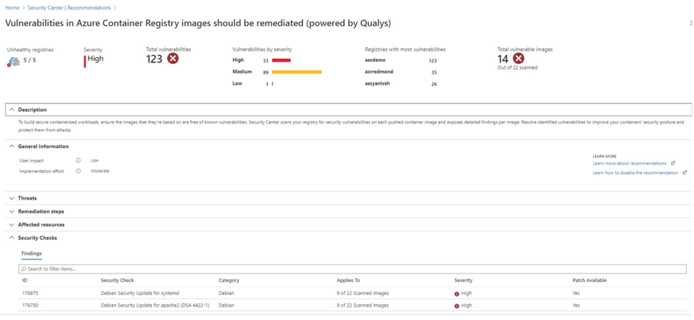This screenshot has width=694, height=320.
Task: Click external link icon after Learn more about recommendations
Action: [673, 163]
